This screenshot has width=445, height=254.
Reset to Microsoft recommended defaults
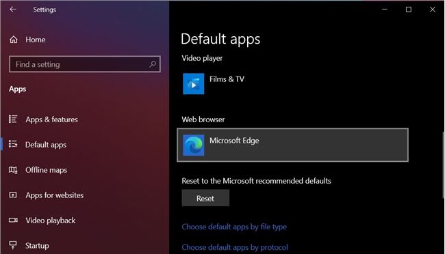205,198
